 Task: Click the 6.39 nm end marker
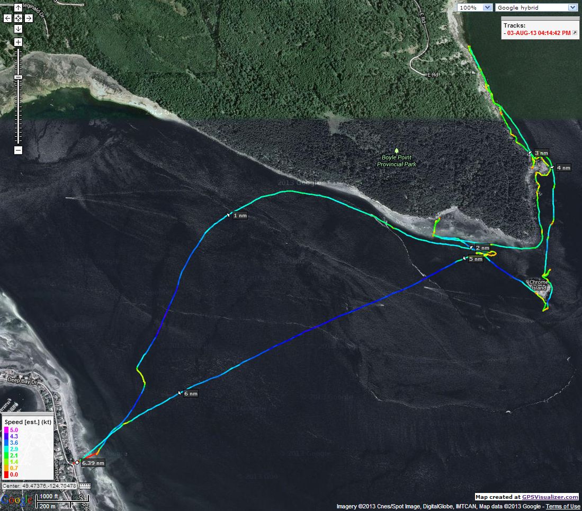[x=93, y=463]
